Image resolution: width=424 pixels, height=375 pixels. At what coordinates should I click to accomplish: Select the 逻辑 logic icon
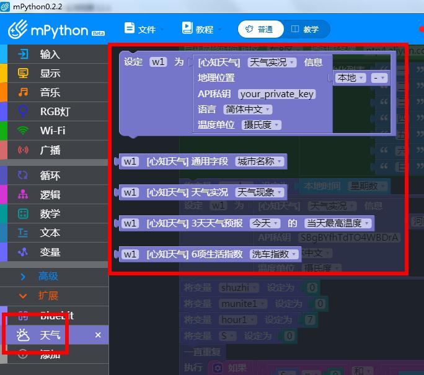coord(23,194)
